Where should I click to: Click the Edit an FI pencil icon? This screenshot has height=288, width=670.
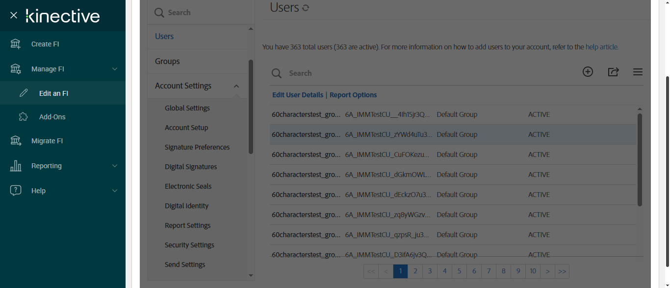point(24,93)
